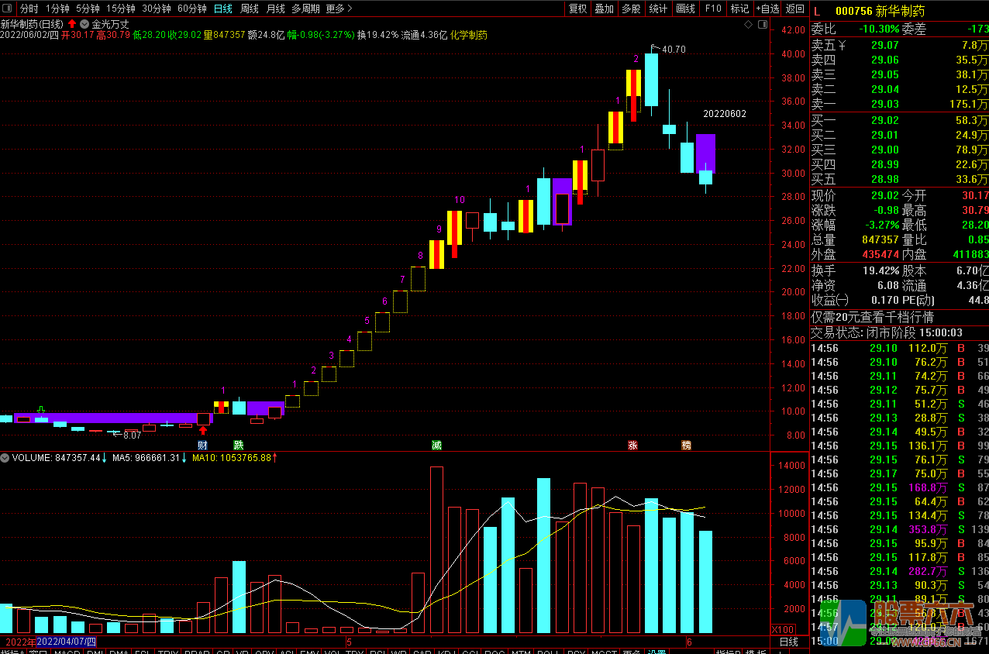Click the red L icon before 000756

pos(817,10)
